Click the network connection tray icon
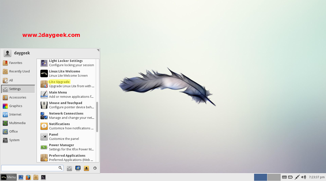Viewport: 326px width, 181px height. click(297, 177)
